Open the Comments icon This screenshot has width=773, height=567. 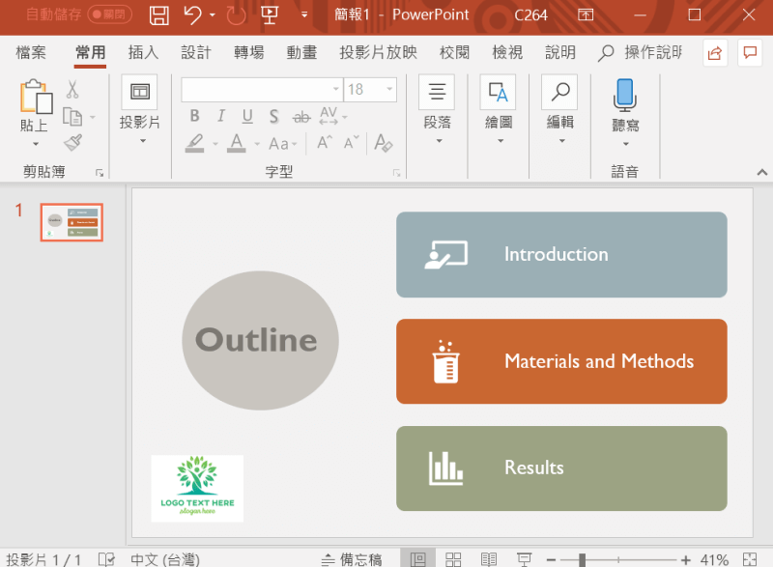[750, 52]
